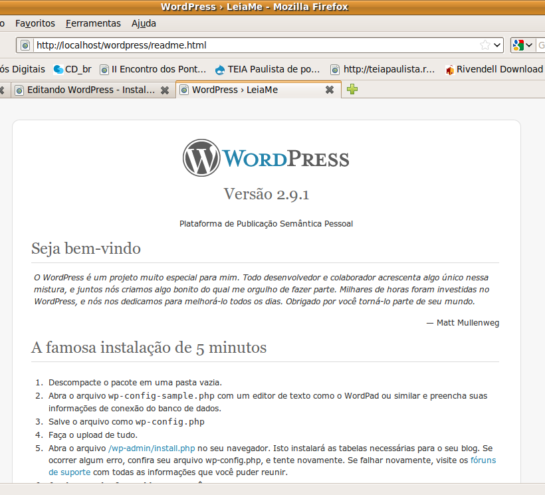Close the Editando WordPress tab
Image resolution: width=545 pixels, height=495 pixels.
coord(165,90)
